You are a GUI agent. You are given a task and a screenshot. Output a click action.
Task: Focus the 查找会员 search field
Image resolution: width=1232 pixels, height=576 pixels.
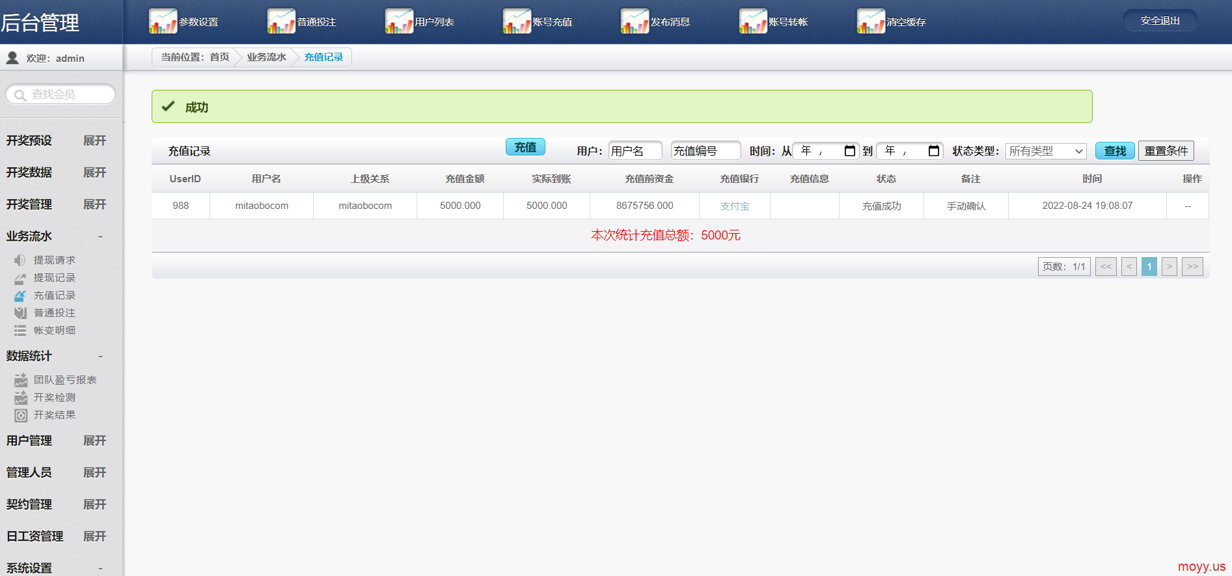click(61, 94)
